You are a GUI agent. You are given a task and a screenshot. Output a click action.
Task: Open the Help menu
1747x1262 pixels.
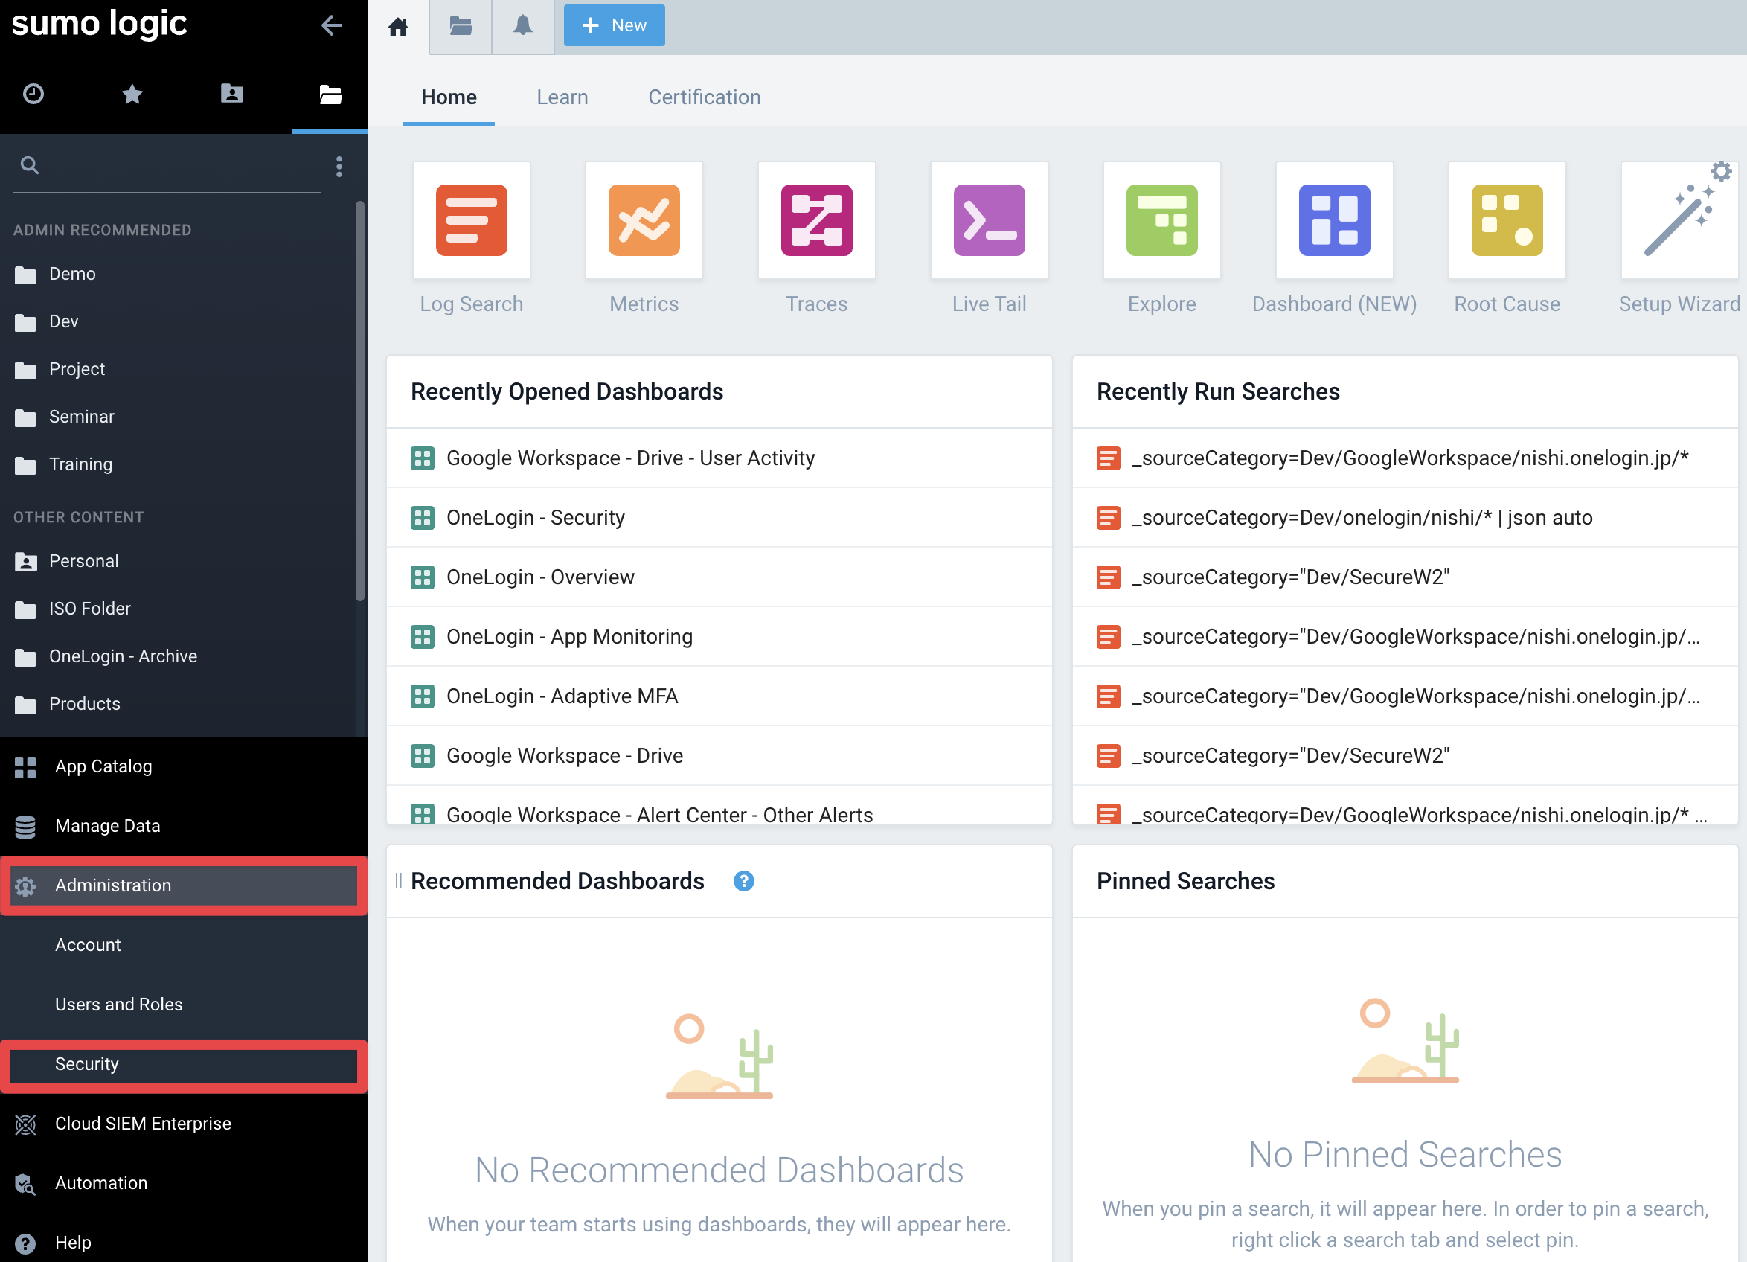183,1243
